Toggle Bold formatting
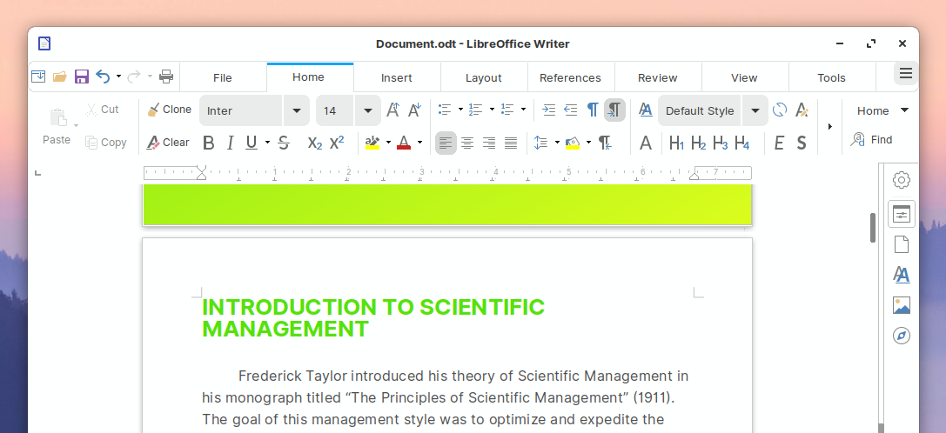946x433 pixels. click(x=209, y=143)
